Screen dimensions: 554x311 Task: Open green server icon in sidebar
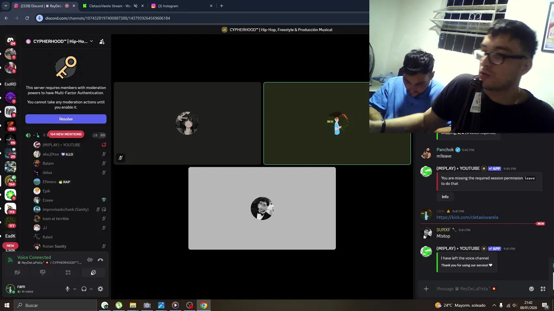10,195
